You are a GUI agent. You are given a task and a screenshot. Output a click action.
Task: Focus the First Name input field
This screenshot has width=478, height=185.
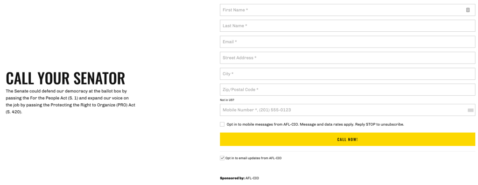[x=347, y=10]
